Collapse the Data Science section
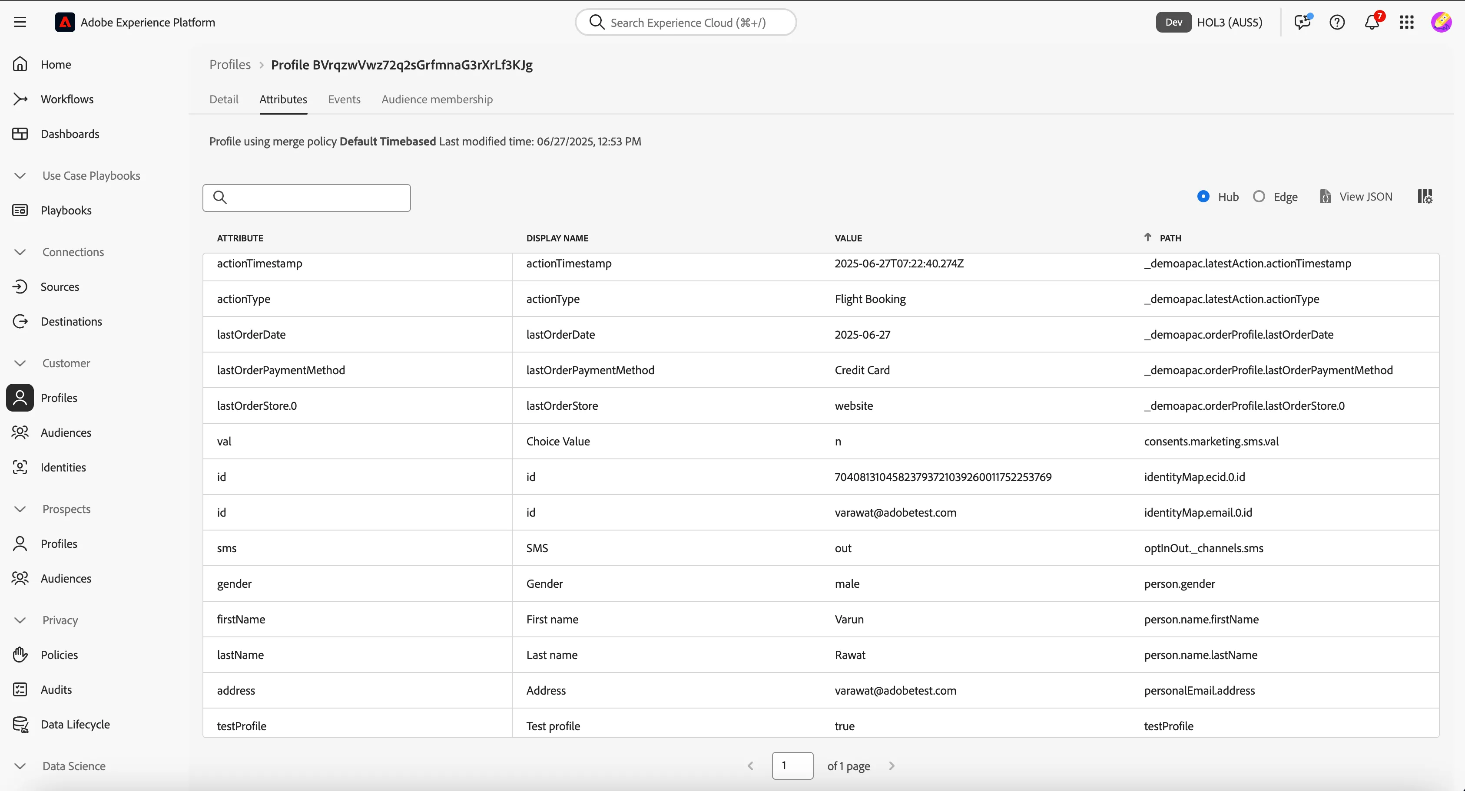Viewport: 1465px width, 791px height. pyautogui.click(x=20, y=766)
